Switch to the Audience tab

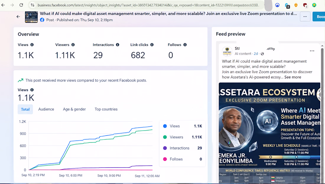tap(46, 109)
